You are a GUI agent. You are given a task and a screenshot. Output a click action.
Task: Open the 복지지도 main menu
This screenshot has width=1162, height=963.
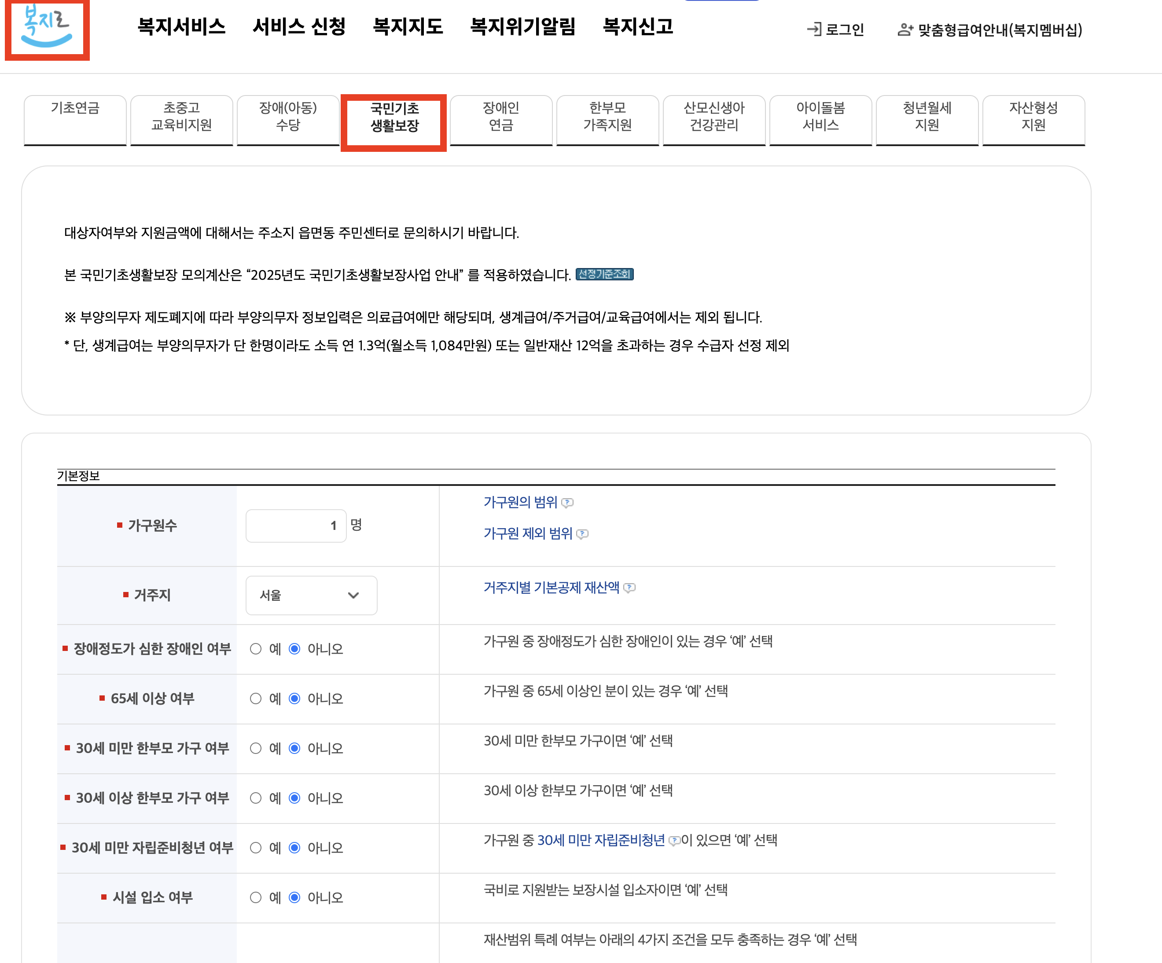coord(408,26)
